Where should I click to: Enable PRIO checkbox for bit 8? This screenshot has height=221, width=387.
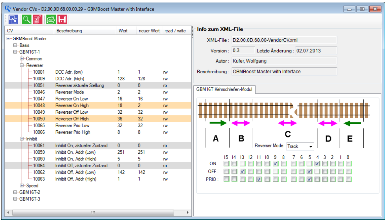[x=283, y=179]
